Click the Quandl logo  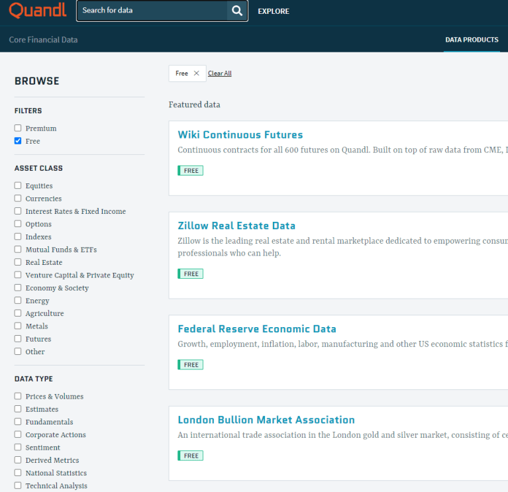tap(38, 11)
